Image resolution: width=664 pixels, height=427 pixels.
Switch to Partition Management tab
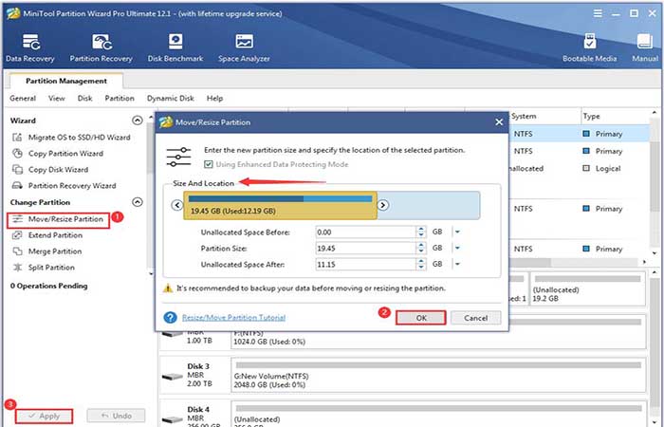coord(66,81)
